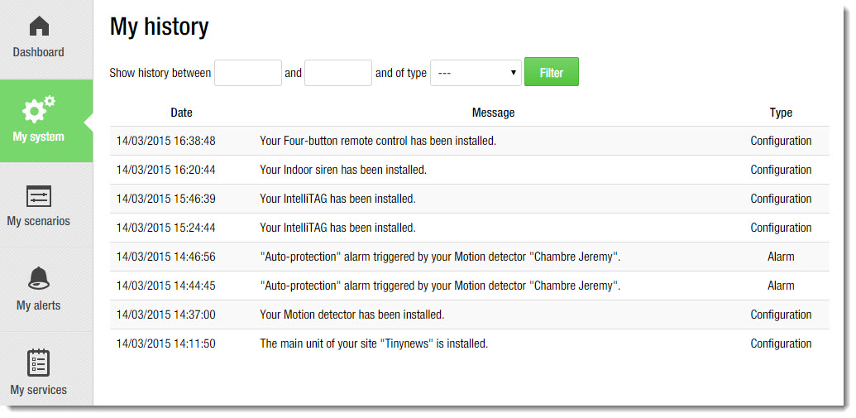The image size is (856, 418).
Task: Click the Type column header
Action: point(780,113)
